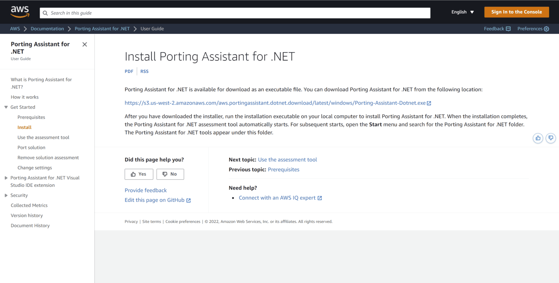Screen dimensions: 559x283
Task: Open Preferences via the gear icon
Action: (546, 28)
